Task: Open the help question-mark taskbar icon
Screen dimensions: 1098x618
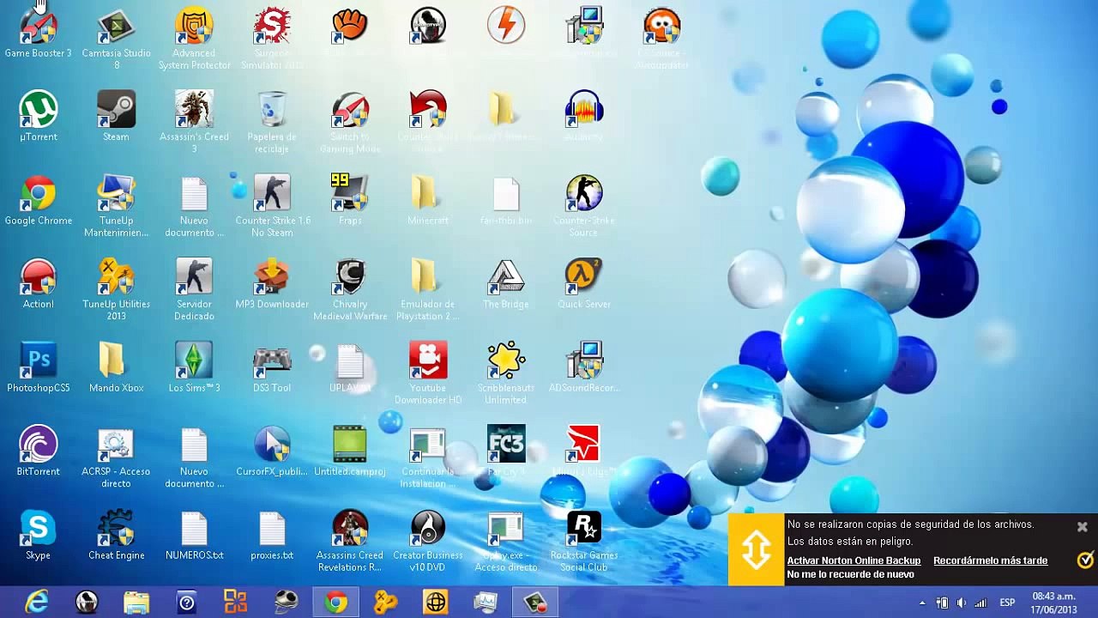Action: point(186,603)
